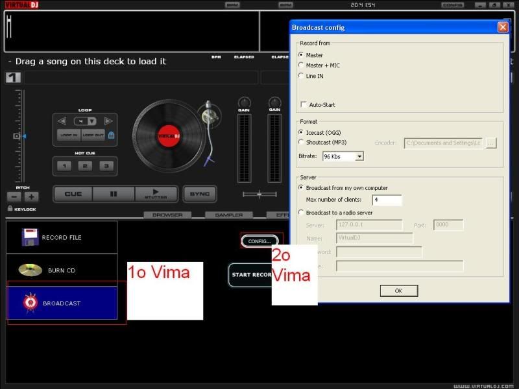Click OK in Broadcast config dialog
This screenshot has width=519, height=389.
pos(398,290)
